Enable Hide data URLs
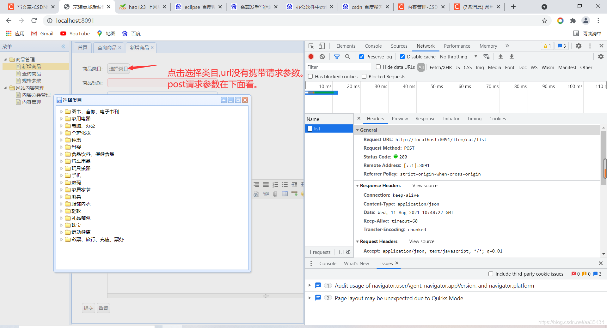The width and height of the screenshot is (607, 328). pyautogui.click(x=378, y=67)
